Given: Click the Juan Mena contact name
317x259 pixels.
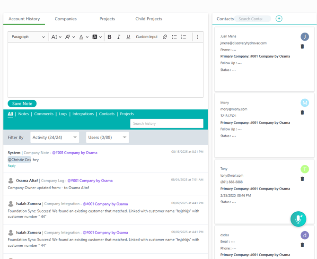Looking at the screenshot, I should [228, 36].
